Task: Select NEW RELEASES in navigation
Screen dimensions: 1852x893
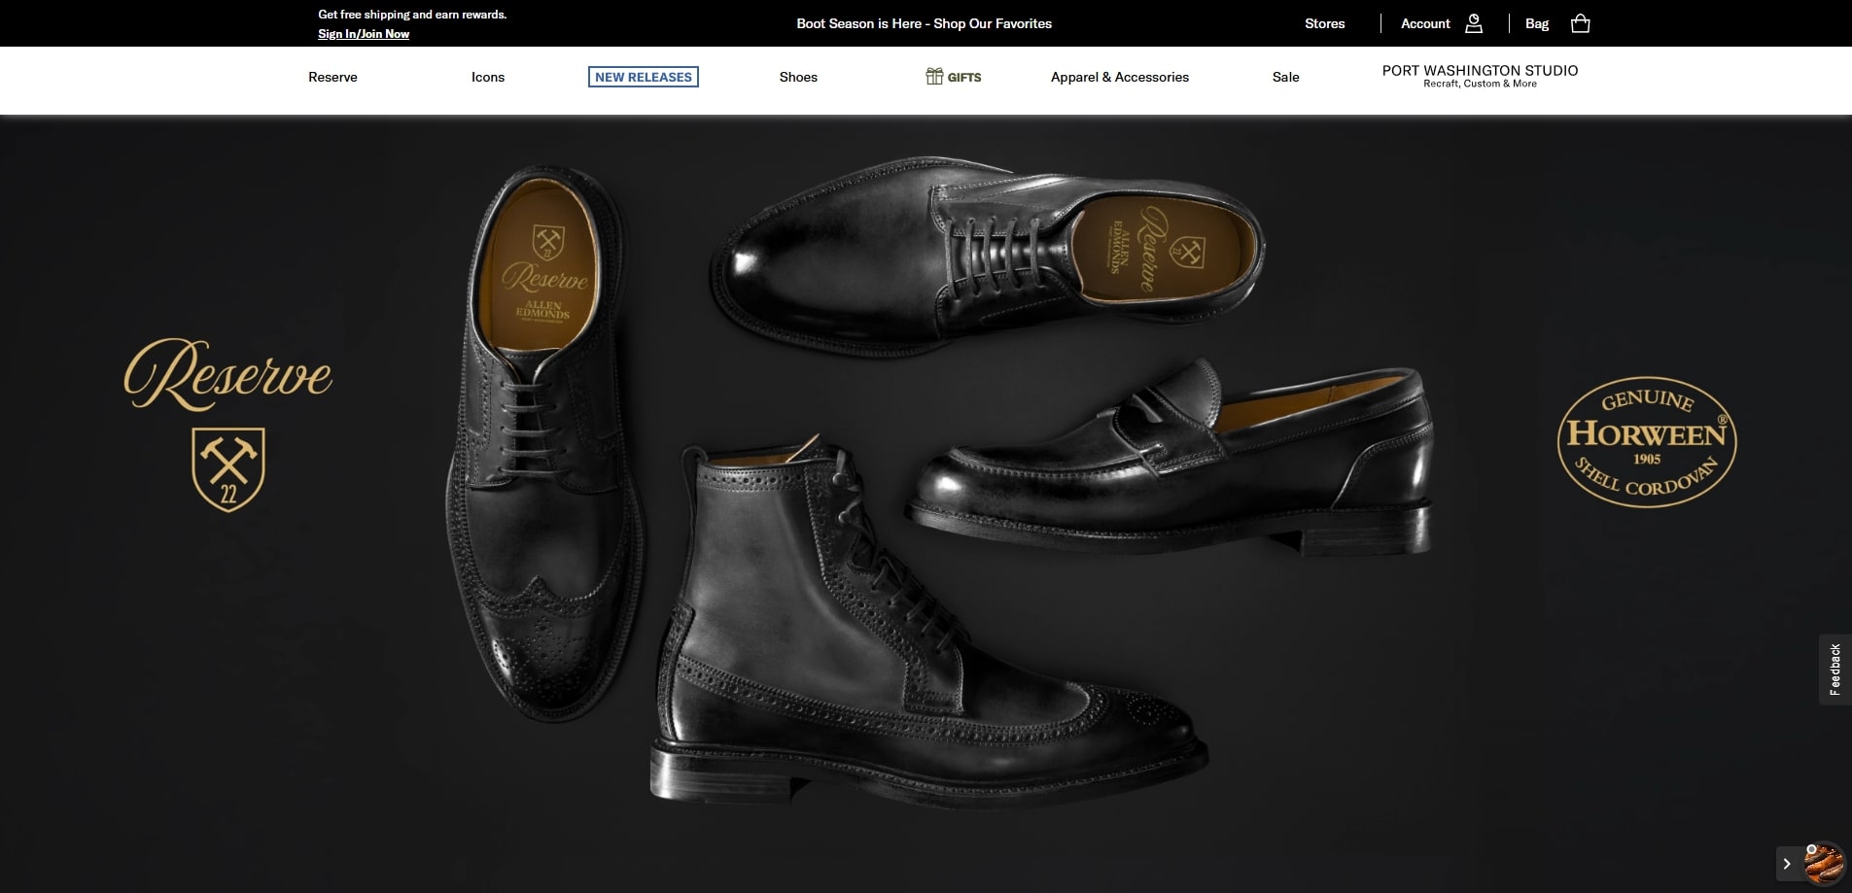Action: tap(644, 77)
